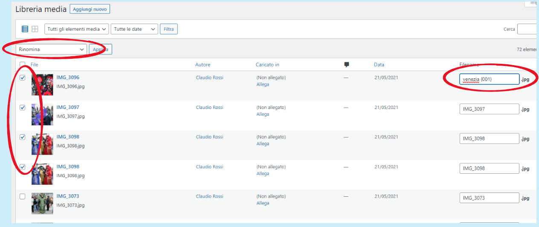Open the IMG_3073 thumbnail
Screen dimensions: 539x227
coord(42,204)
